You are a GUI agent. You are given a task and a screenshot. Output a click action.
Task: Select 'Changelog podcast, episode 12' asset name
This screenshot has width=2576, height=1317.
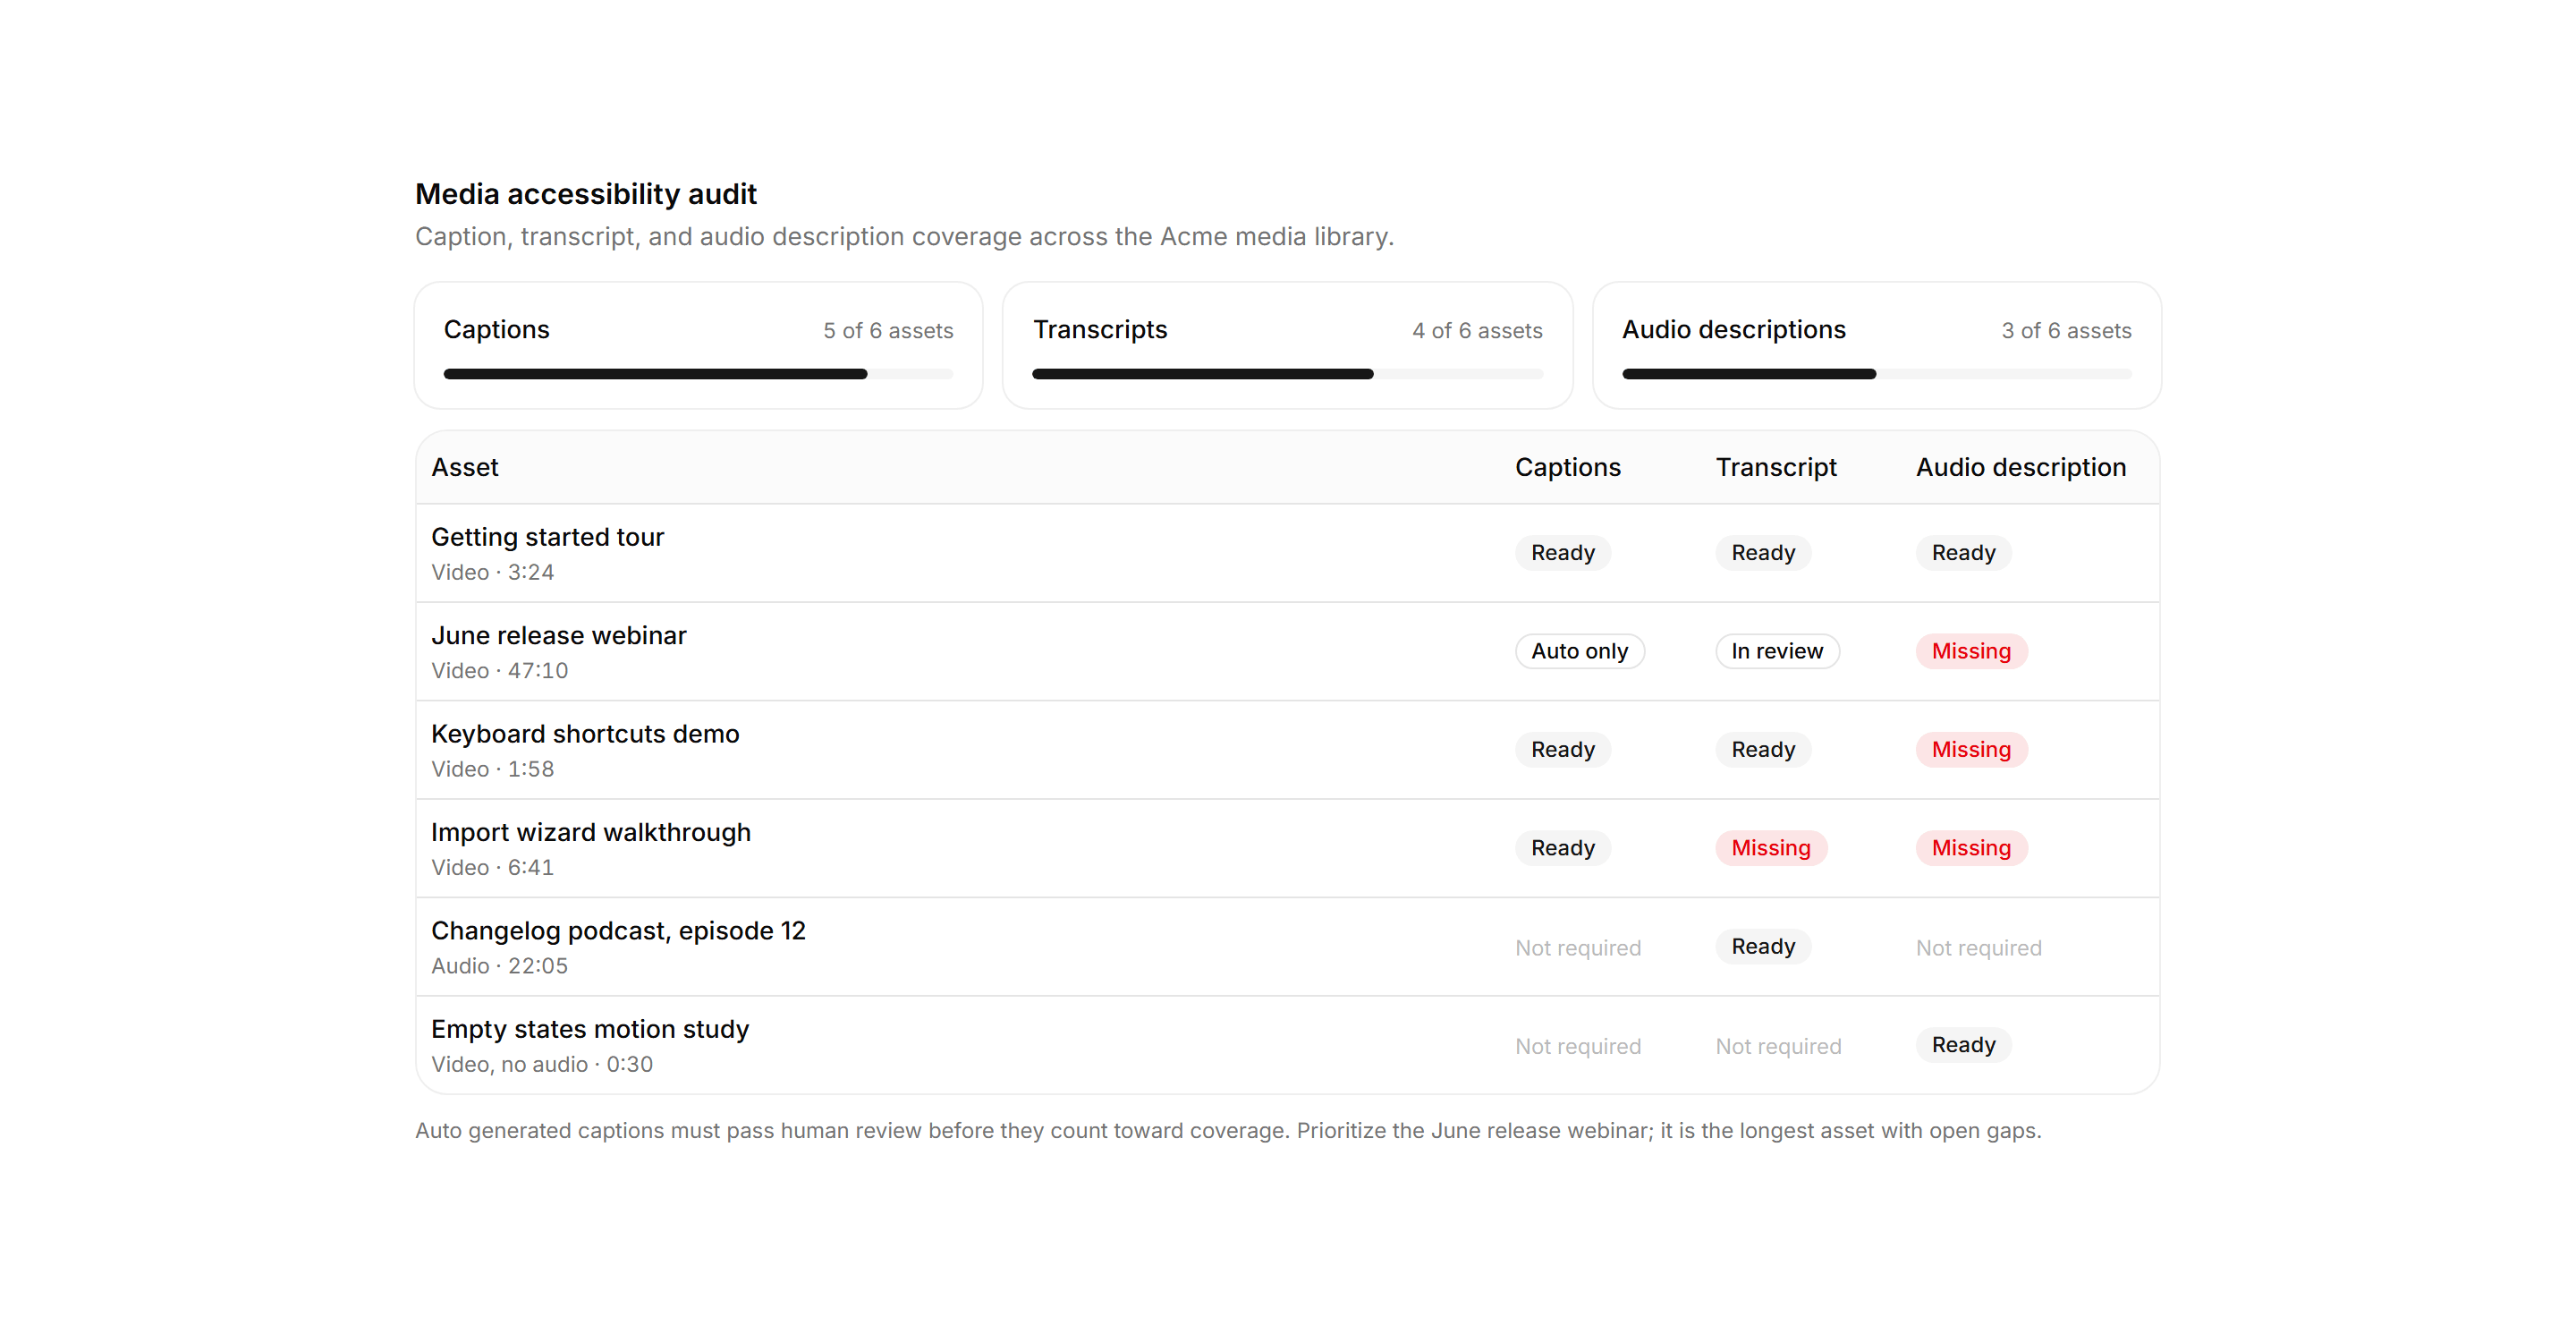pyautogui.click(x=618, y=931)
